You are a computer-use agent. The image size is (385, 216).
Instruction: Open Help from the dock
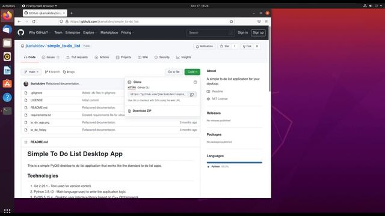(7, 97)
